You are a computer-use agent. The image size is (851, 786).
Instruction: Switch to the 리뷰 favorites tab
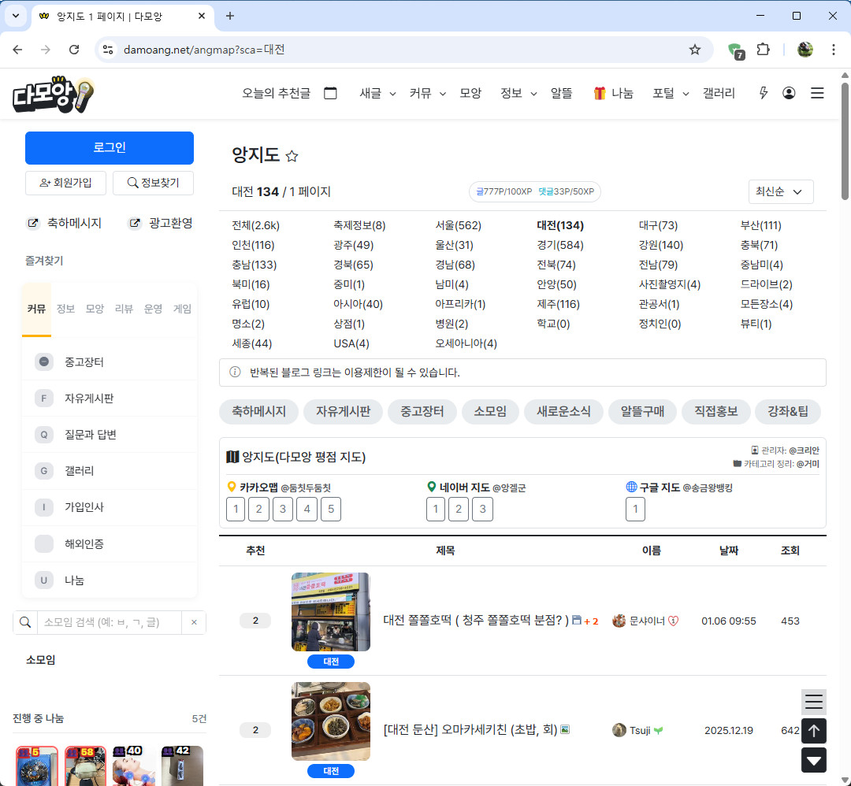coord(124,309)
